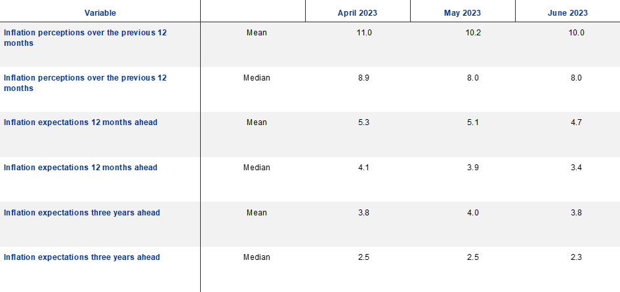
Task: Select the May 2023 value 4.0
Action: (x=472, y=213)
